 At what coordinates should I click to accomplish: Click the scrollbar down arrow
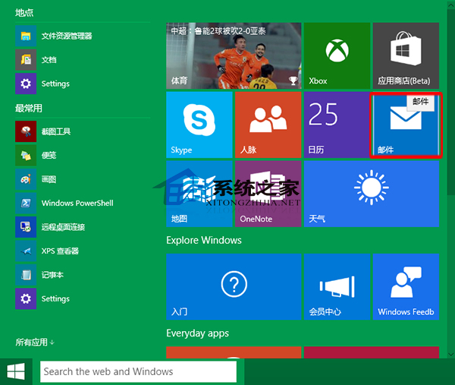451,354
